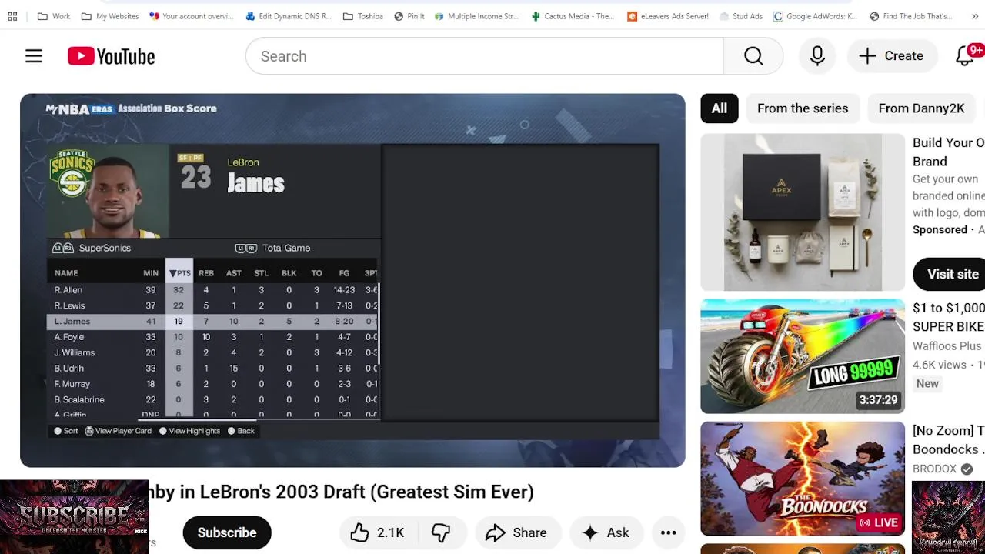985x554 pixels.
Task: Open the Apex brand ad thumbnail
Action: [x=803, y=212]
